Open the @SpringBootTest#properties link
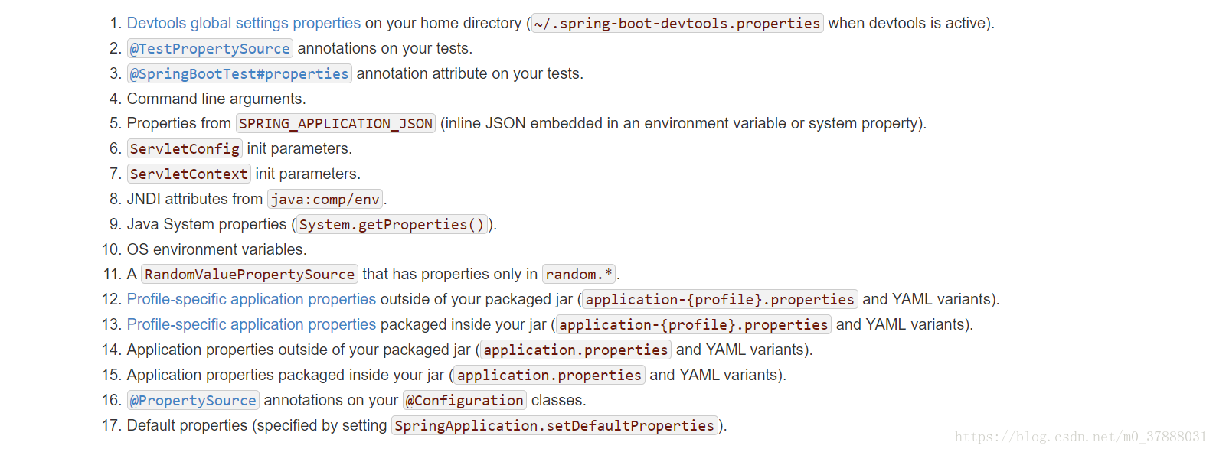This screenshot has height=452, width=1216. tap(240, 74)
